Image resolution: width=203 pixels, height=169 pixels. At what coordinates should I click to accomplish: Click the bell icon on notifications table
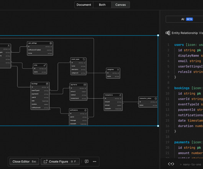point(85,110)
